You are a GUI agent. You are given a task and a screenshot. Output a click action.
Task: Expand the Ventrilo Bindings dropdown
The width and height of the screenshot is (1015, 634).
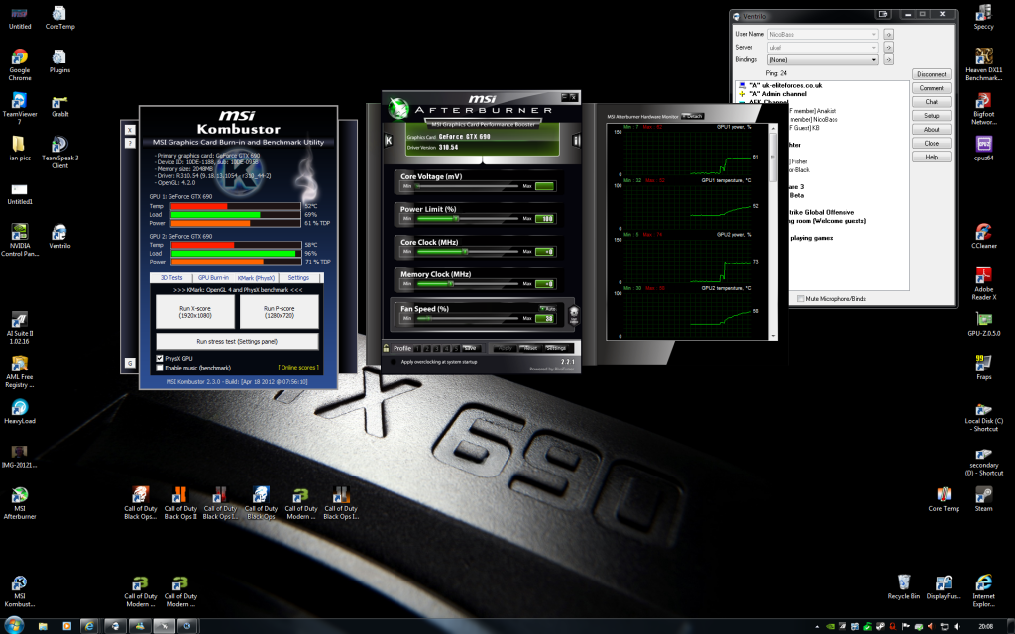coord(873,60)
